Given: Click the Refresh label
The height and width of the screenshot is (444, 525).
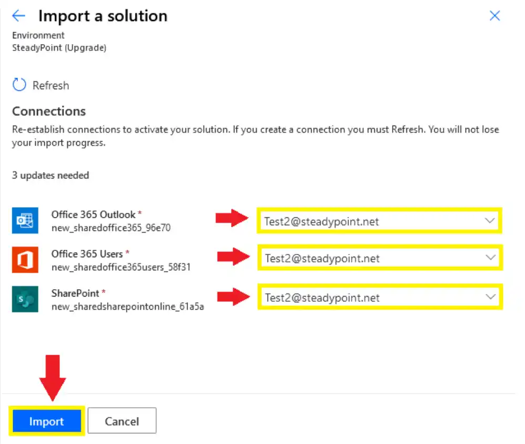Looking at the screenshot, I should pos(50,86).
